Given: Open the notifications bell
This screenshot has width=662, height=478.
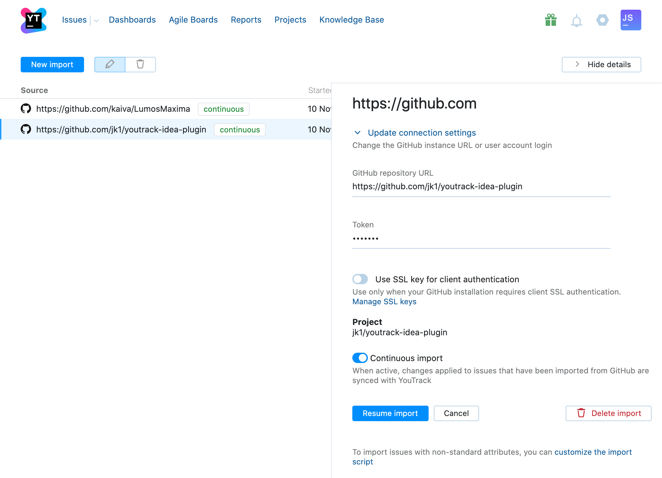Looking at the screenshot, I should point(576,21).
